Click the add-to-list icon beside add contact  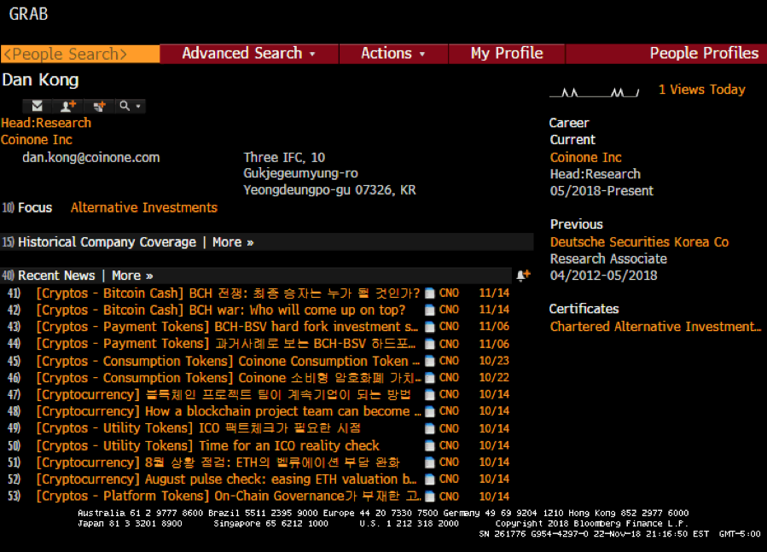click(x=100, y=106)
